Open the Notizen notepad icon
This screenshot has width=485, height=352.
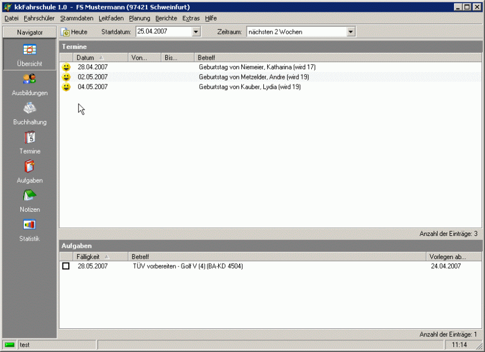tap(30, 195)
